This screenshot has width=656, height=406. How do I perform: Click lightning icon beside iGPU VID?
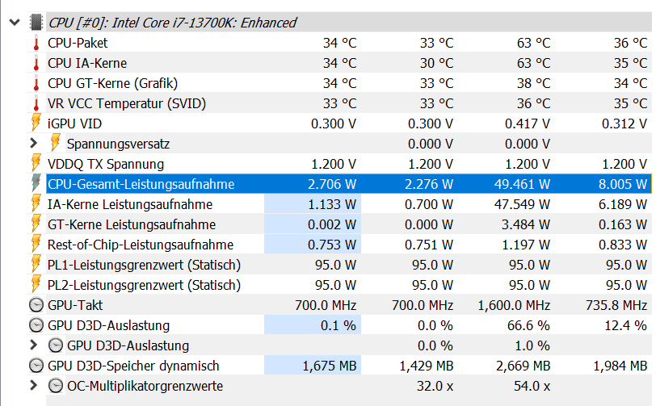point(36,123)
